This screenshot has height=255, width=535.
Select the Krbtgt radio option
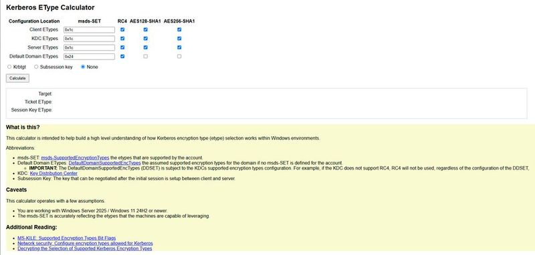9,67
